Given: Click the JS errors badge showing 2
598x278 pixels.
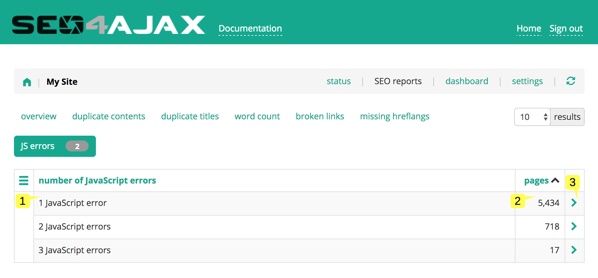Looking at the screenshot, I should pos(77,146).
